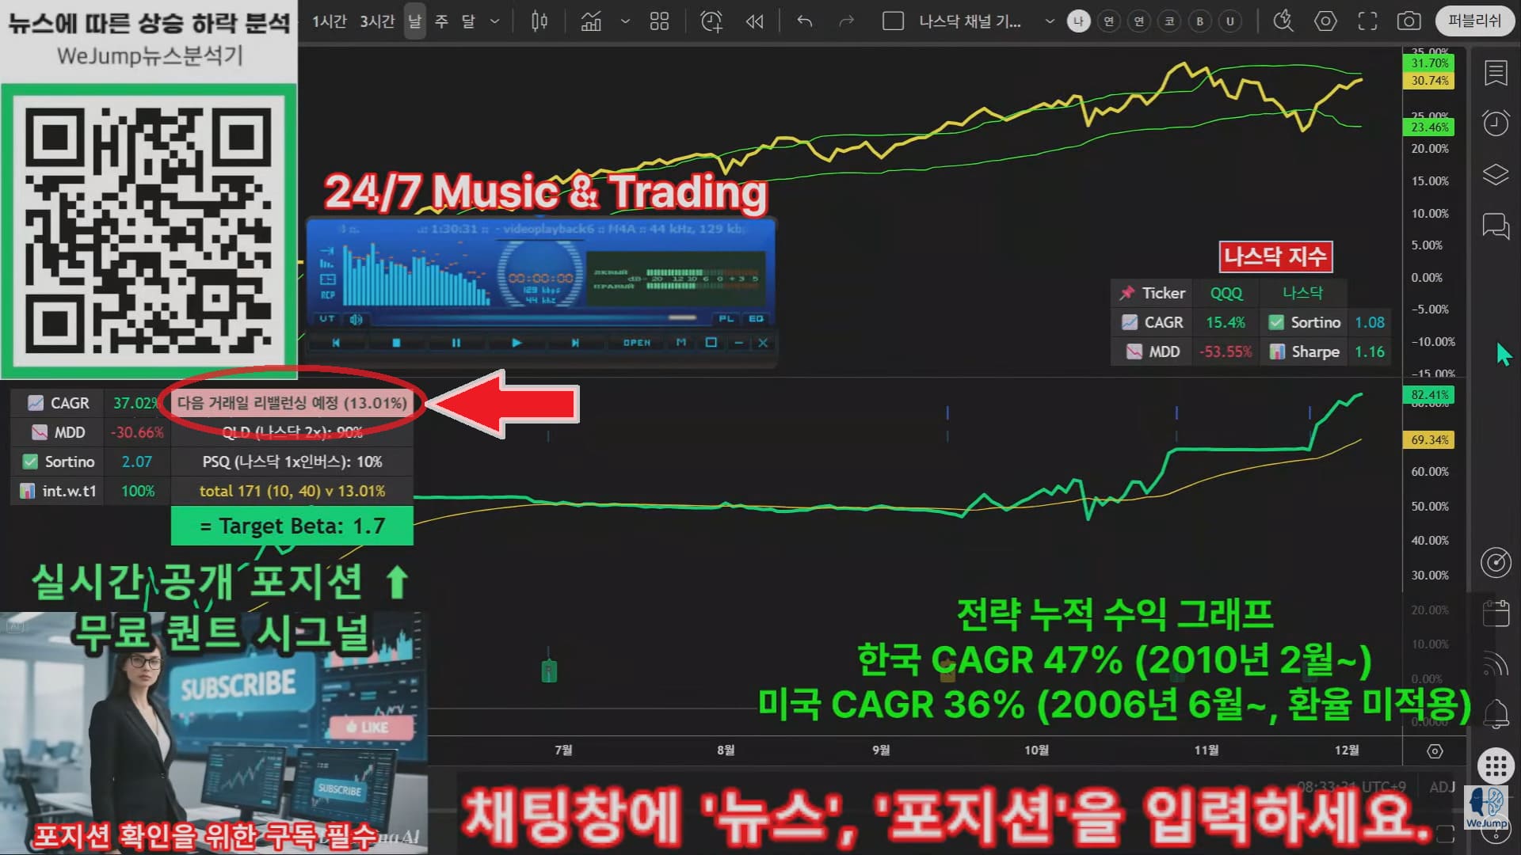Open the alerts alarm clock in sidebar
The height and width of the screenshot is (855, 1521).
1496,123
